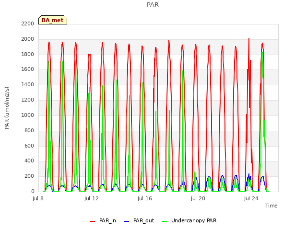The width and height of the screenshot is (307, 230).
Task: Click the tallest green Undercanopy peak after Jul 24
Action: (262, 52)
